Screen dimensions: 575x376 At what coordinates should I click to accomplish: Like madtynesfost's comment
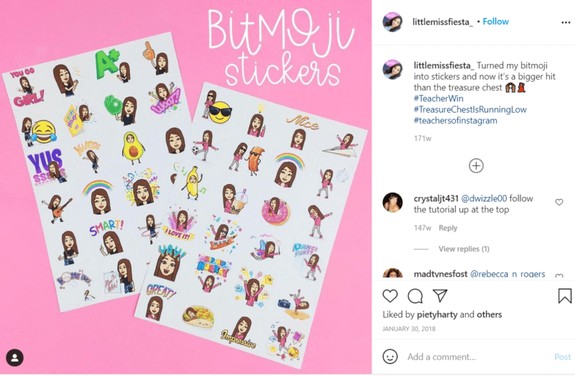559,275
